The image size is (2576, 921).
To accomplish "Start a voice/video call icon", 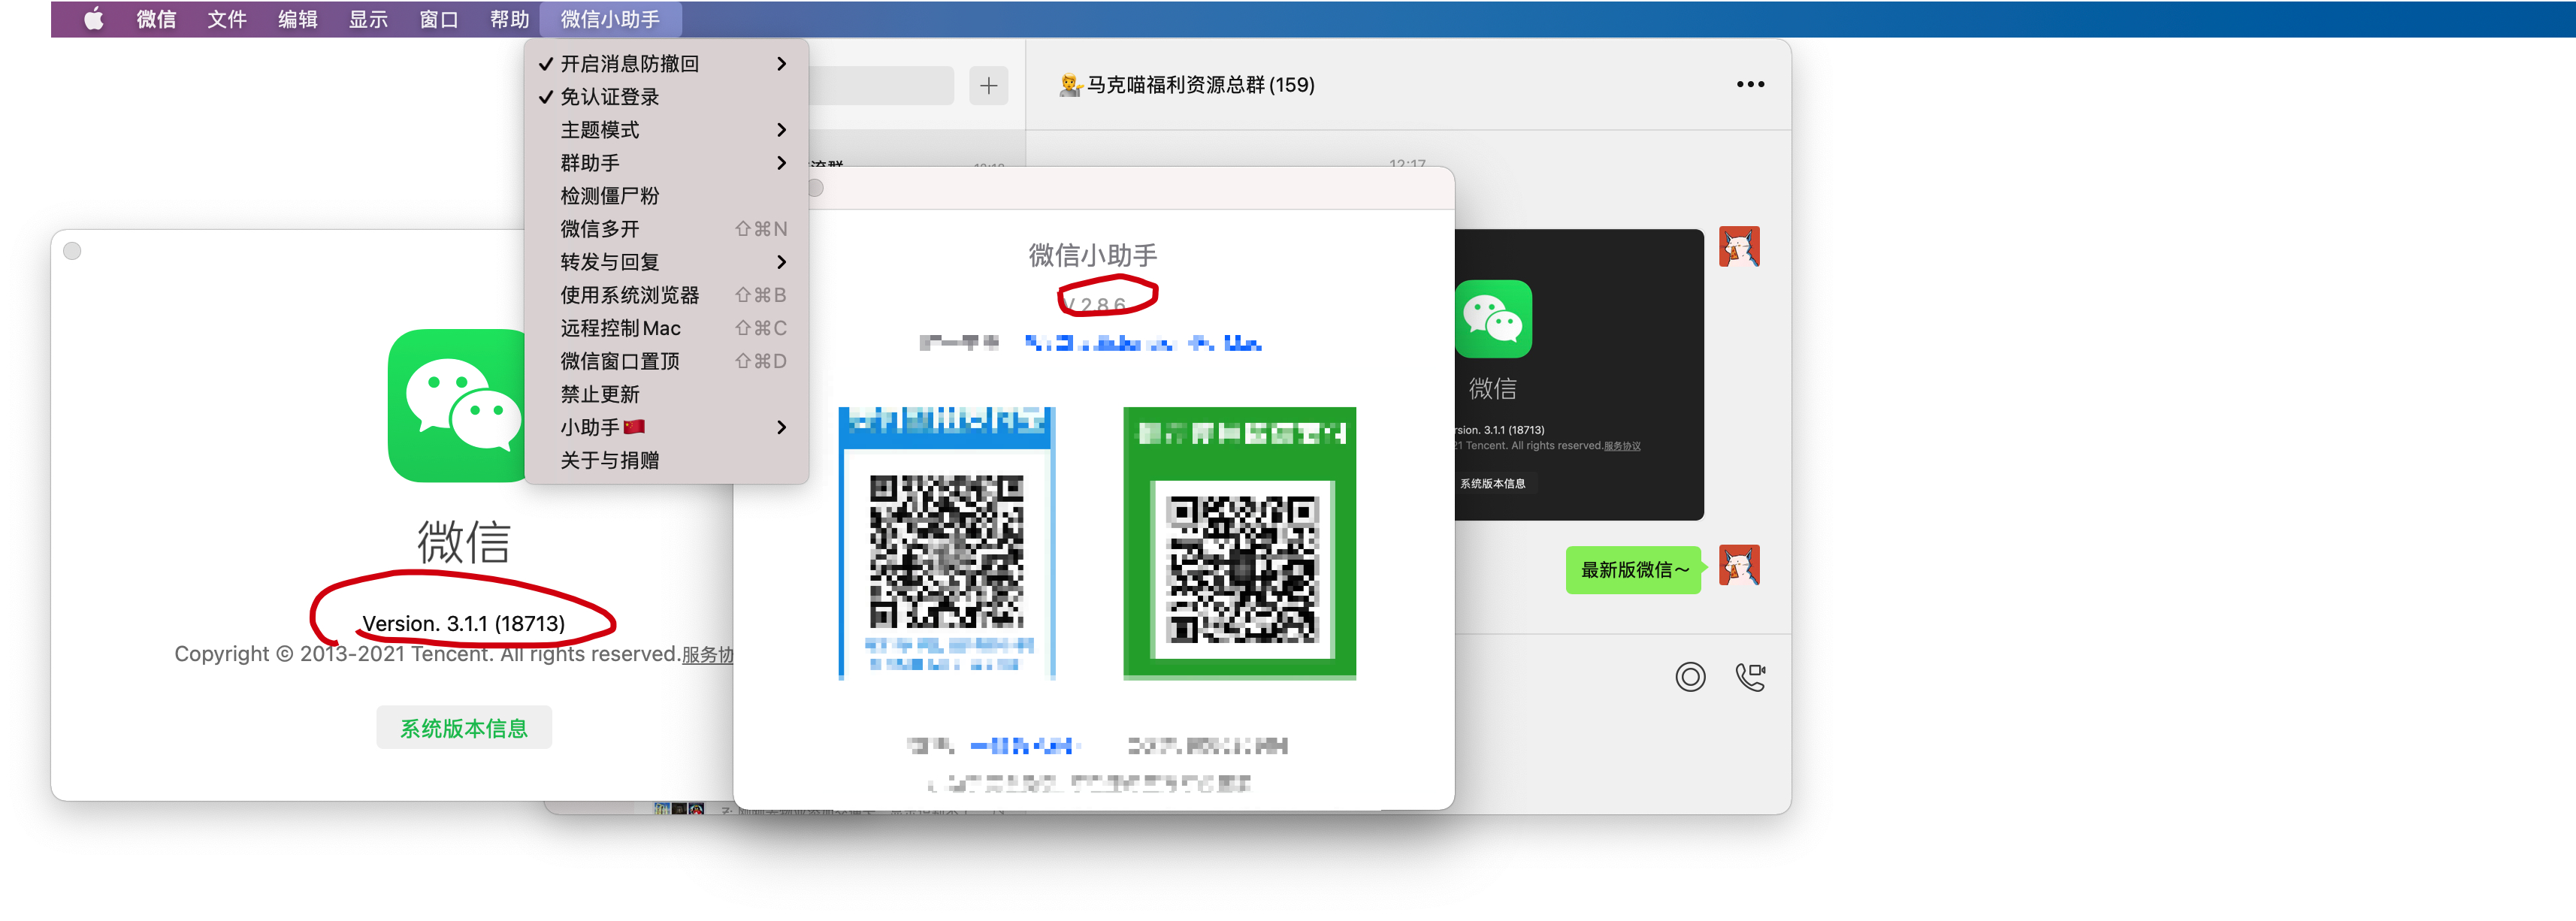I will 1749,677.
